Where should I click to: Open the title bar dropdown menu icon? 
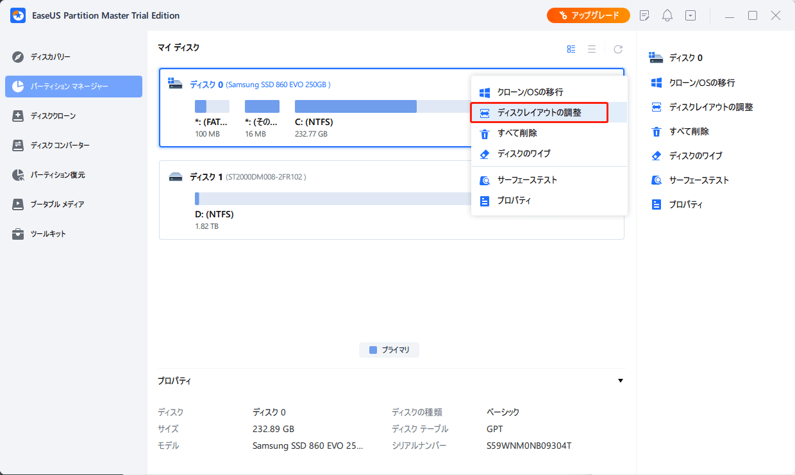690,15
